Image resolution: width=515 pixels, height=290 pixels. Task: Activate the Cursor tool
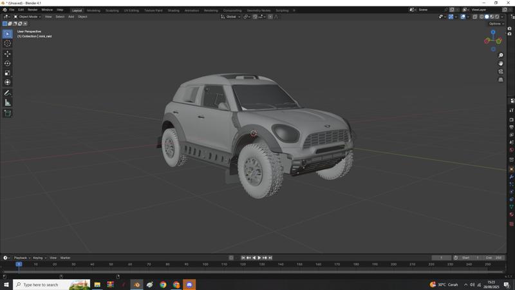coord(7,43)
